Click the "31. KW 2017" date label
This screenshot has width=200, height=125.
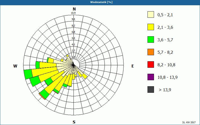click(189, 122)
